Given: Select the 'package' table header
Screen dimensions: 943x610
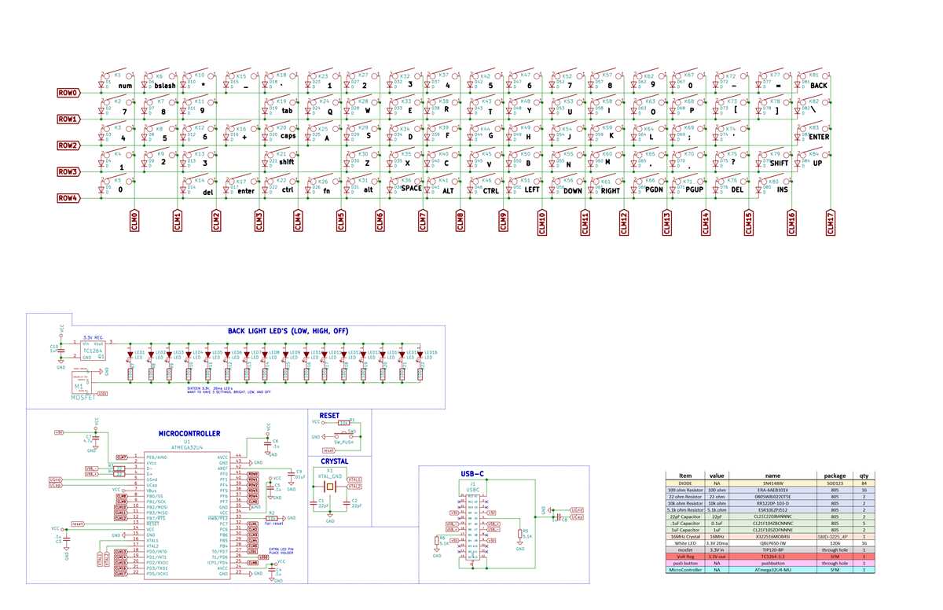Looking at the screenshot, I should pos(835,475).
